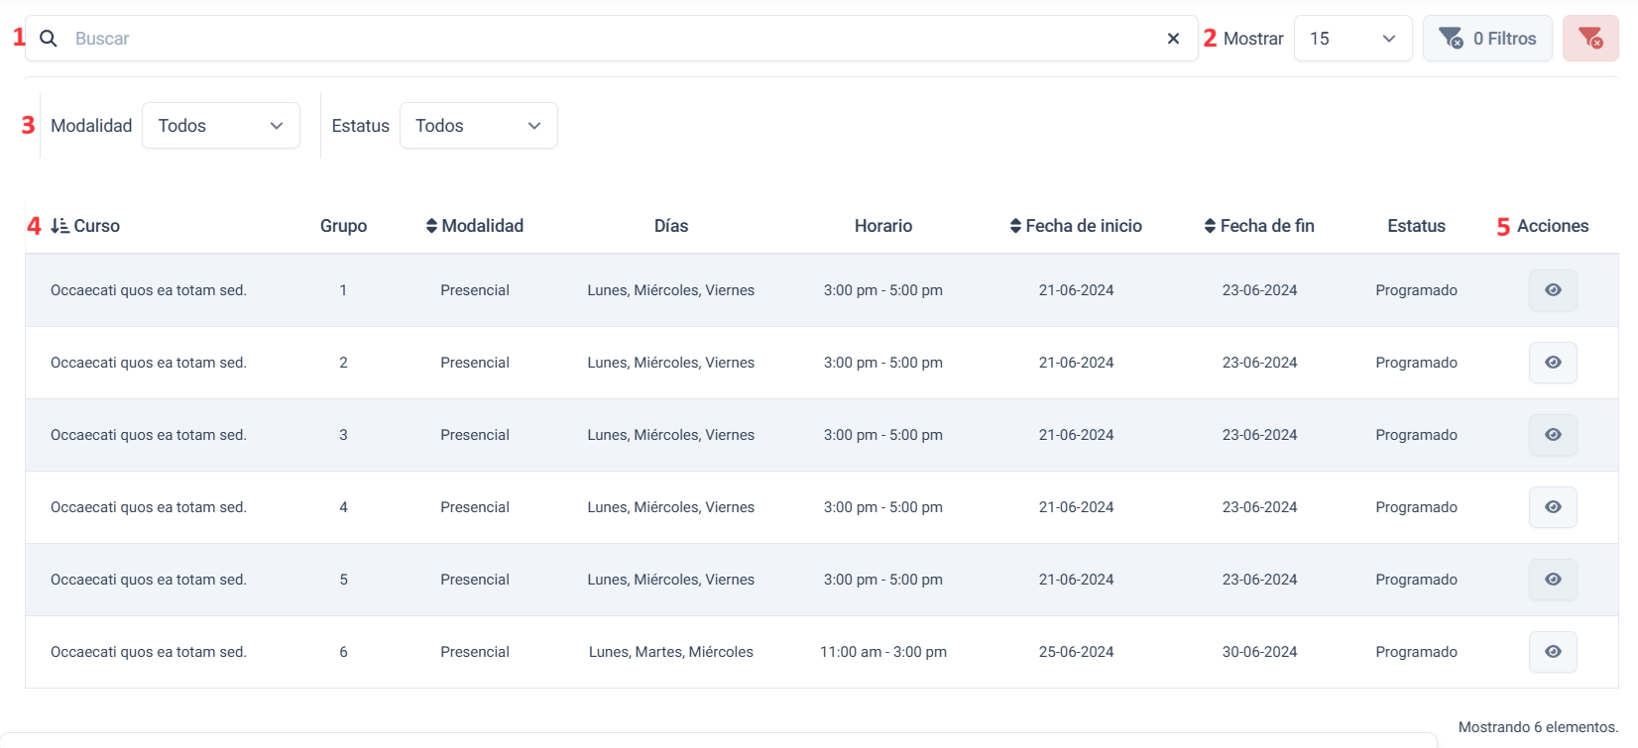View details of group 1 with eye icon
Image resolution: width=1638 pixels, height=748 pixels.
point(1553,290)
